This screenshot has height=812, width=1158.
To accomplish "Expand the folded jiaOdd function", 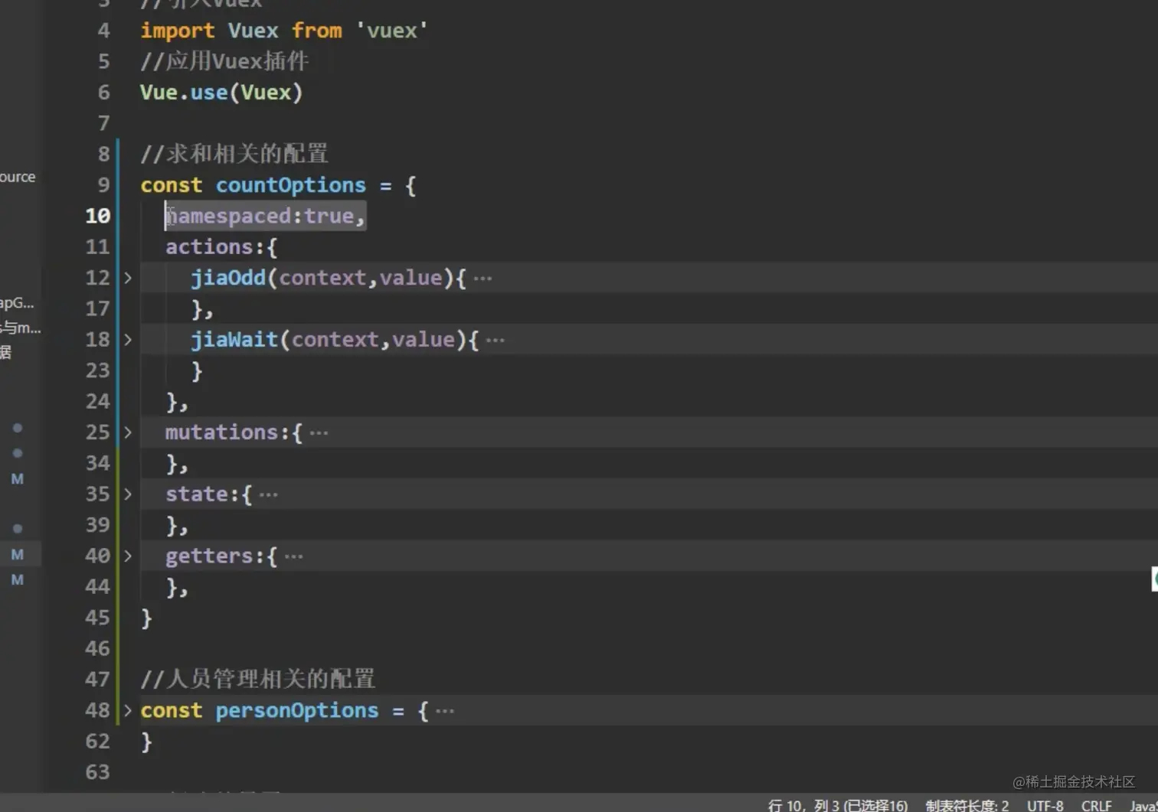I will [x=128, y=278].
